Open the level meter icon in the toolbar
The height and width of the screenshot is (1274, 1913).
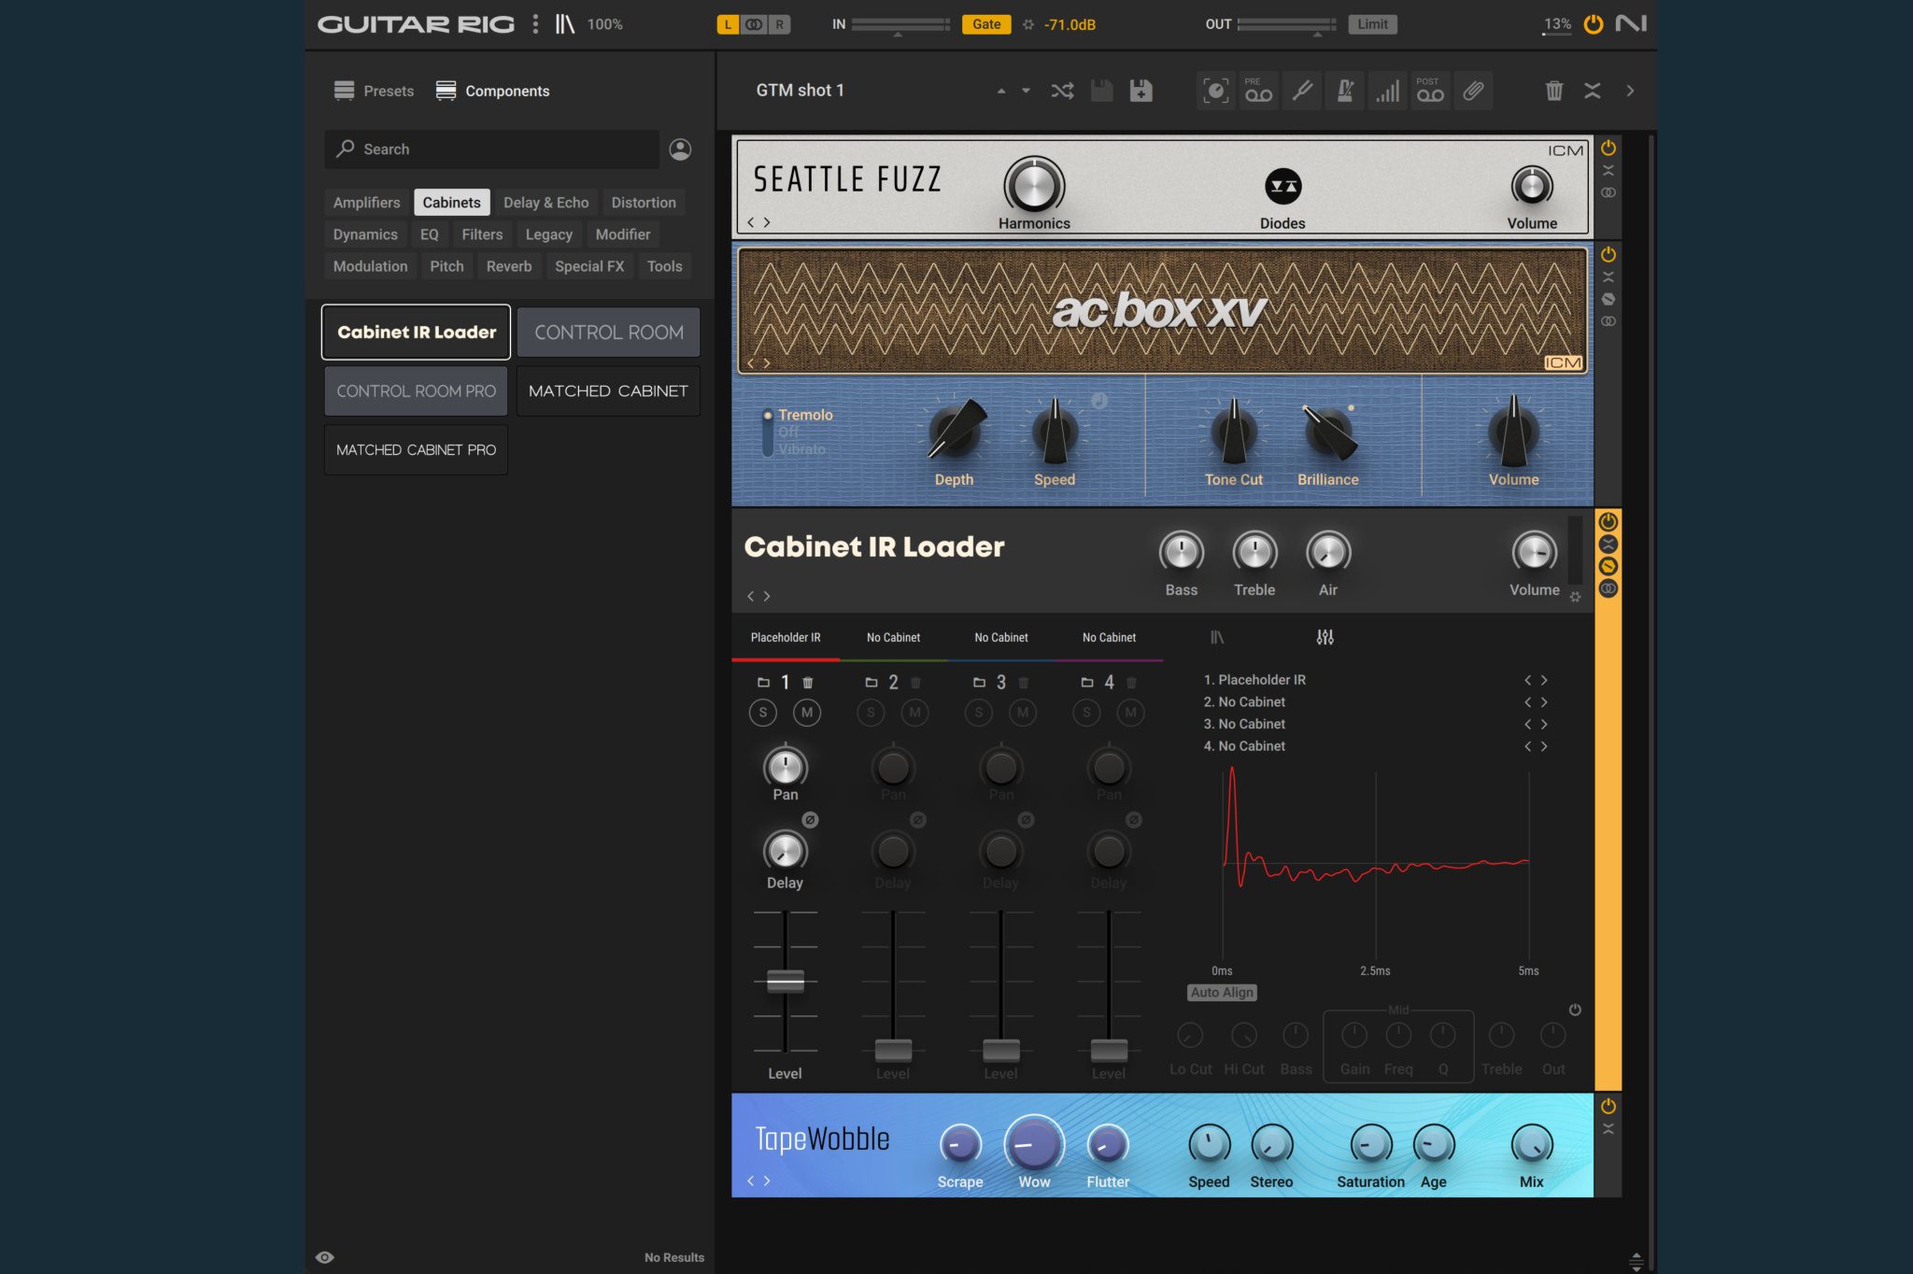[1387, 90]
